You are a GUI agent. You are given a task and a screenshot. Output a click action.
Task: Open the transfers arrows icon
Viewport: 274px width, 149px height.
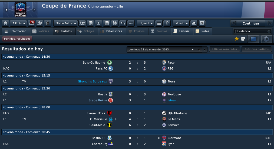[123, 23]
